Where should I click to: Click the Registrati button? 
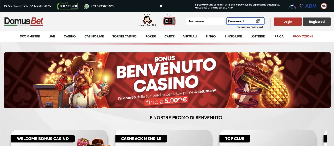317,22
